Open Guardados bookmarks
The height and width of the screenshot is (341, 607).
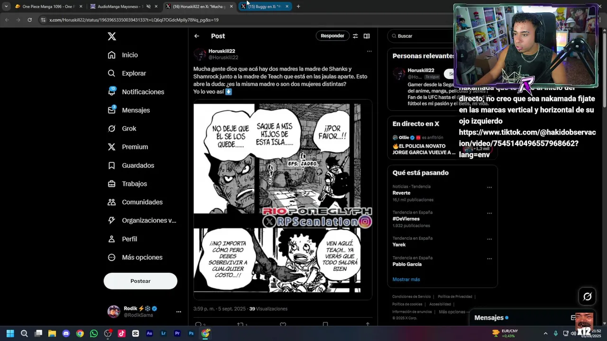(131, 165)
